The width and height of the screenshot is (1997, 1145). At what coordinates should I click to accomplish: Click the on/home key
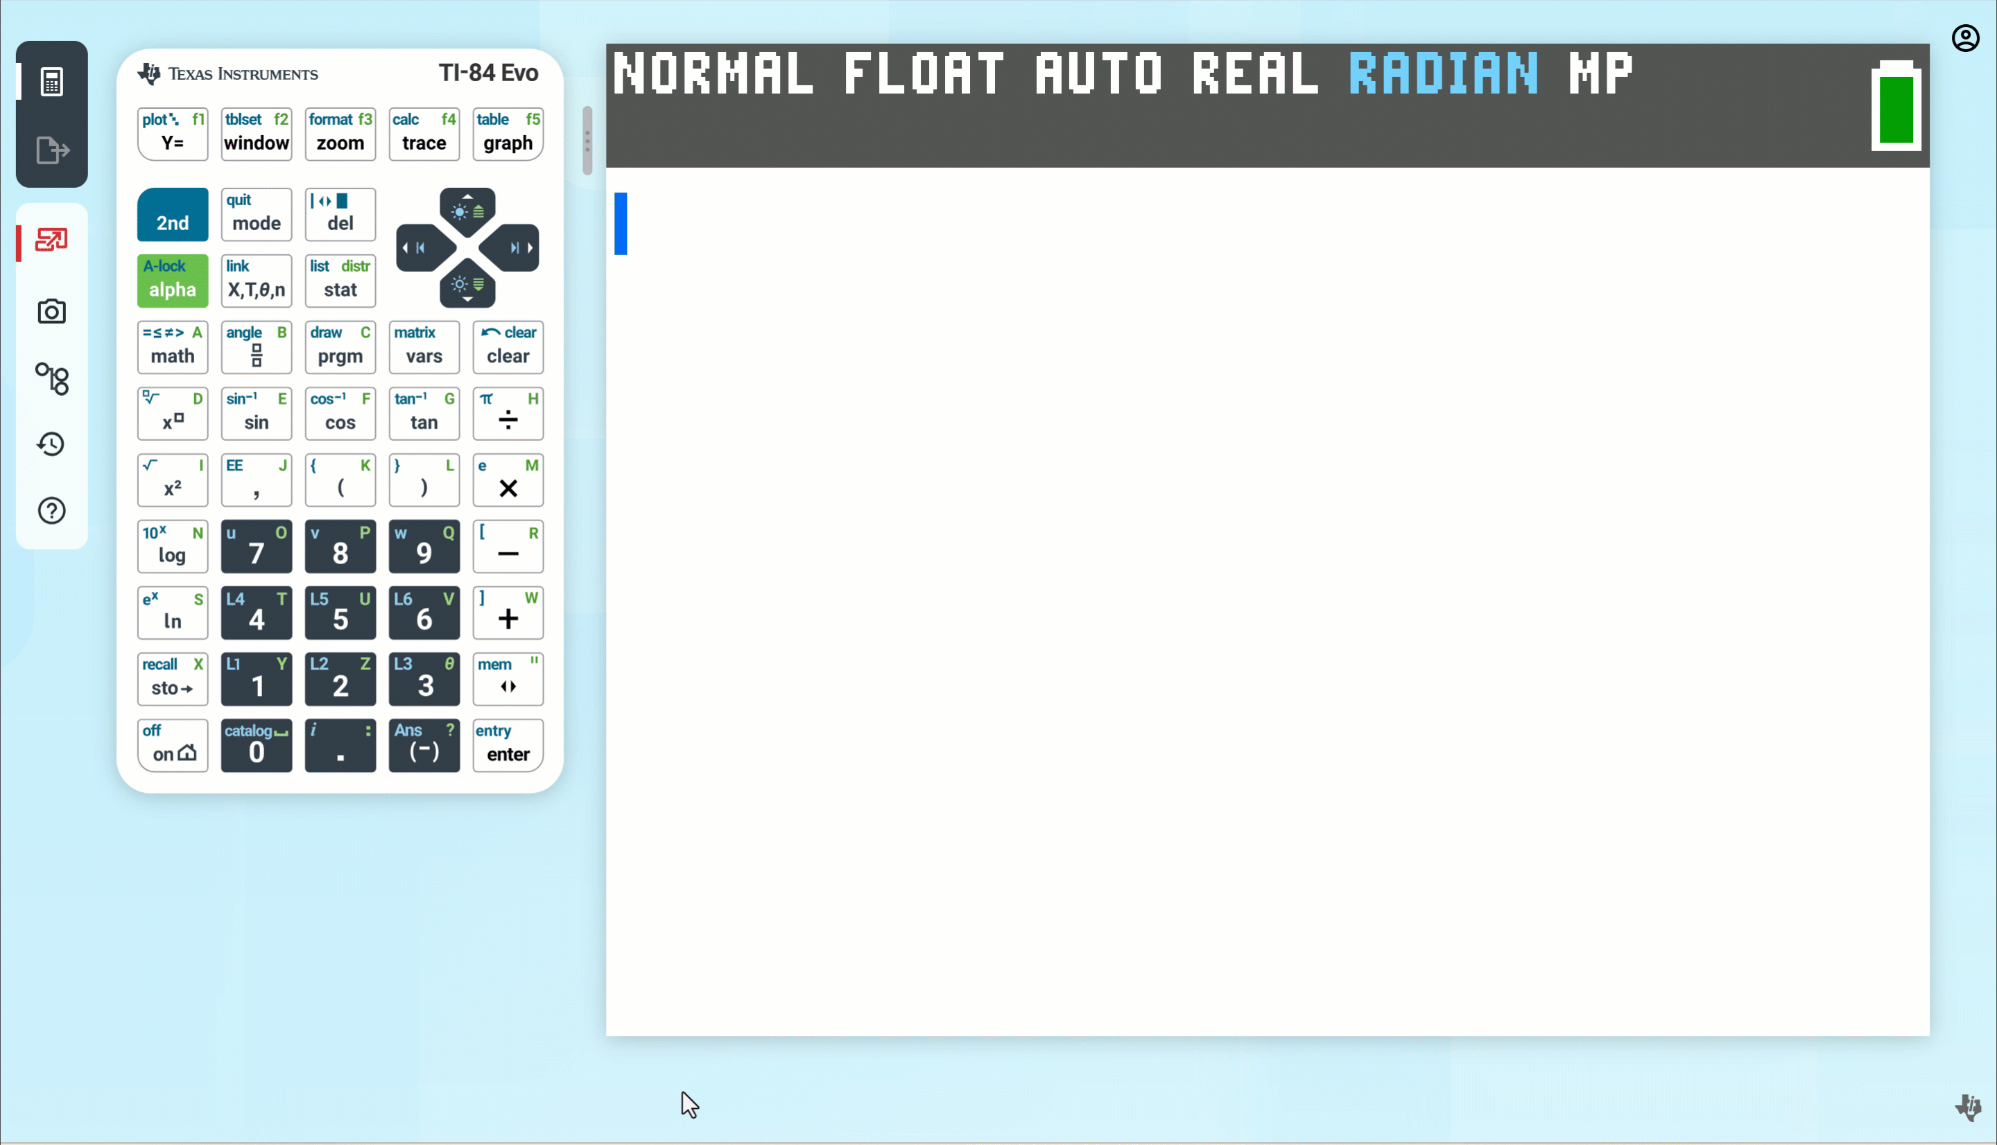173,746
